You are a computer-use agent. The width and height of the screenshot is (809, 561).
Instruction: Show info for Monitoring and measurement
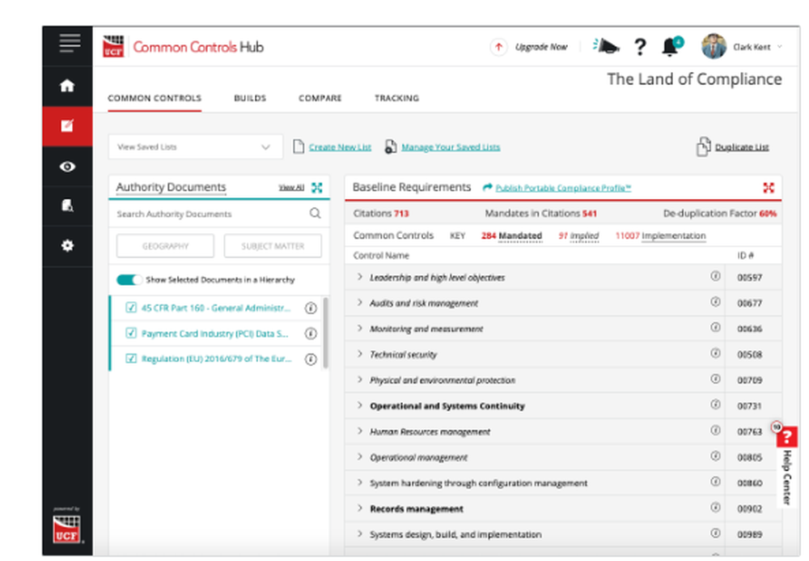pos(715,327)
